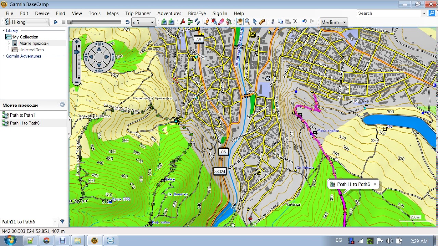Zoom out with the minus button
Screen dimensions: 438x246
[77, 82]
